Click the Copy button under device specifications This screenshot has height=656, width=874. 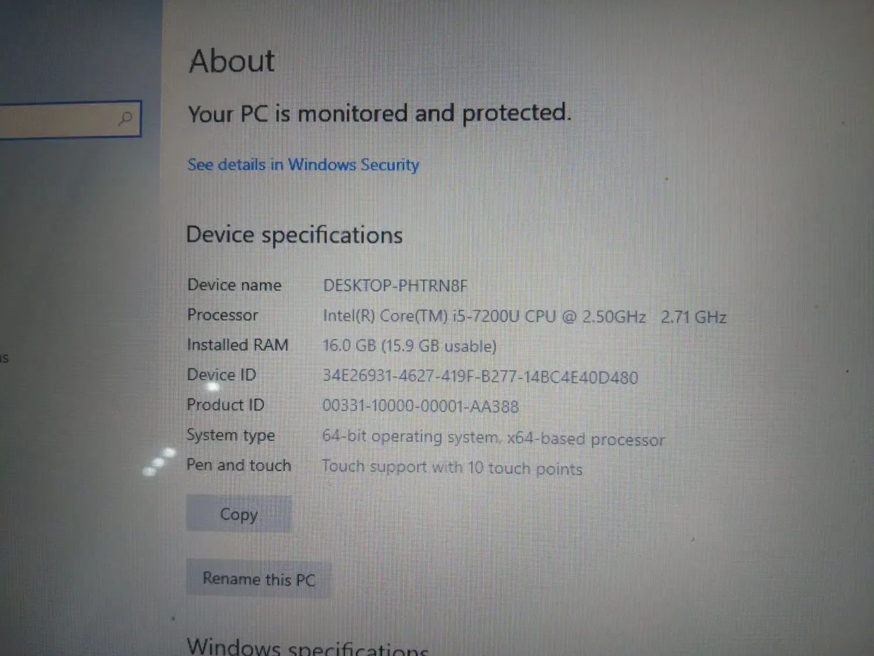(x=239, y=513)
